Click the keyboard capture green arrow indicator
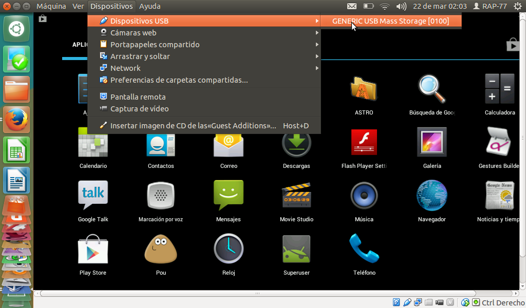Viewport: 526px width, 308px height. click(476, 302)
